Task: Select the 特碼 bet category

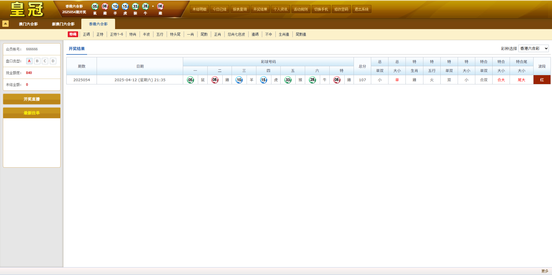Action: click(x=73, y=34)
